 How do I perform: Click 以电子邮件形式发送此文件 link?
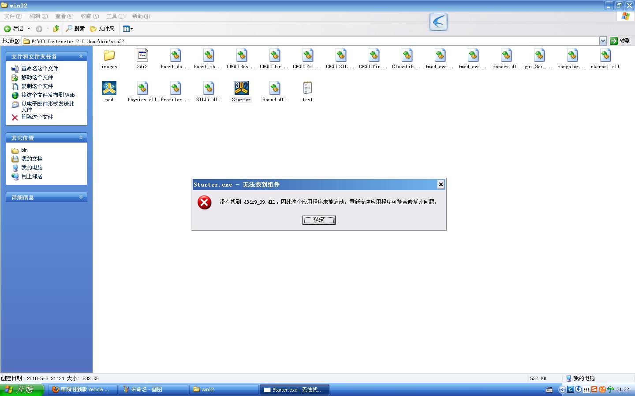[x=48, y=106]
